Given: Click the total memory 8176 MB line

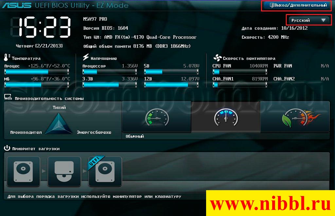Looking at the screenshot, I should (137, 46).
